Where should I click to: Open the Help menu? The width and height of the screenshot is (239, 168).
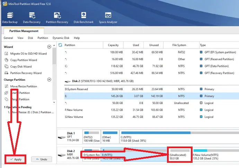(77, 38)
